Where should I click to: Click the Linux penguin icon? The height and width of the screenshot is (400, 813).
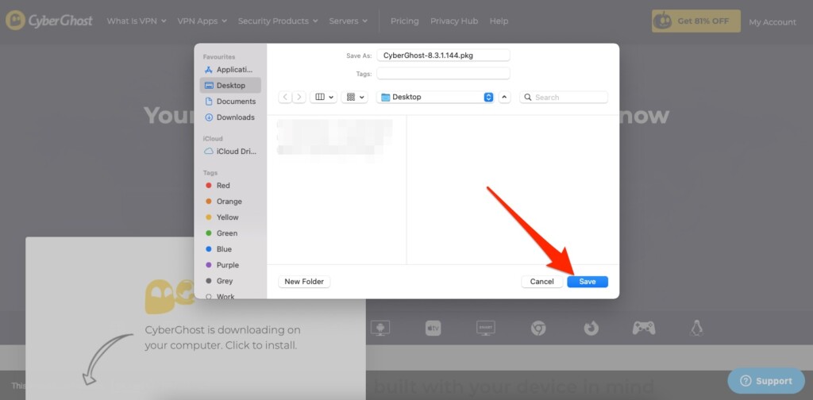[x=696, y=328]
